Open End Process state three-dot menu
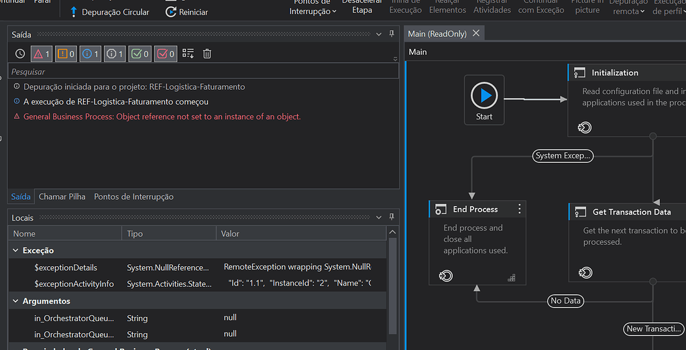Viewport: 686px width, 350px height. pyautogui.click(x=519, y=209)
